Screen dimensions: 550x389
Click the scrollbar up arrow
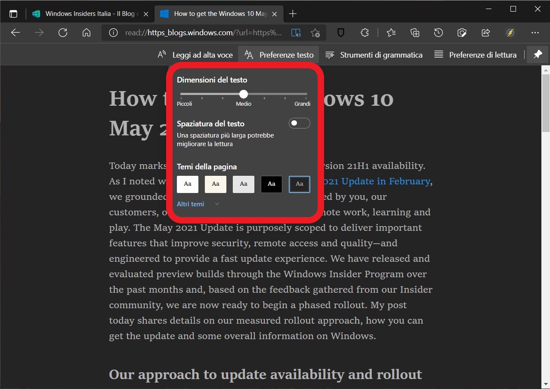coord(546,70)
